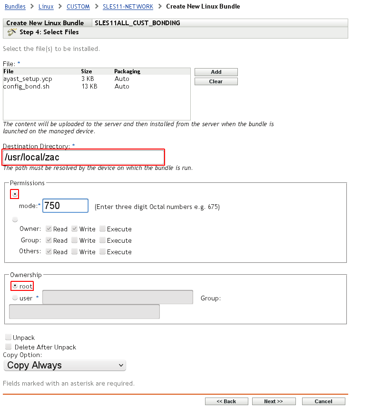382x408 pixels.
Task: Toggle Owner Execute checkbox
Action: pyautogui.click(x=102, y=229)
